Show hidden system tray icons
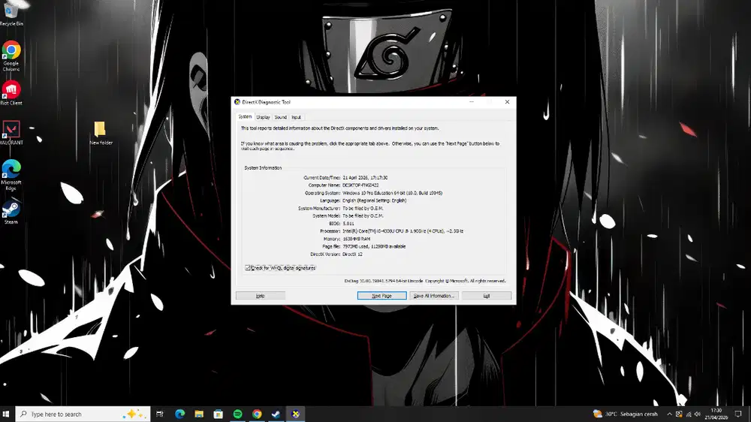The width and height of the screenshot is (751, 422). click(669, 414)
